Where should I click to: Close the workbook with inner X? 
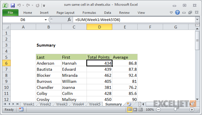pos(197,12)
